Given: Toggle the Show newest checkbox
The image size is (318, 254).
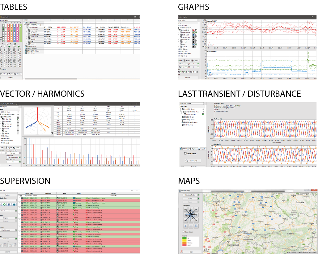Looking at the screenshot, I should 185,154.
